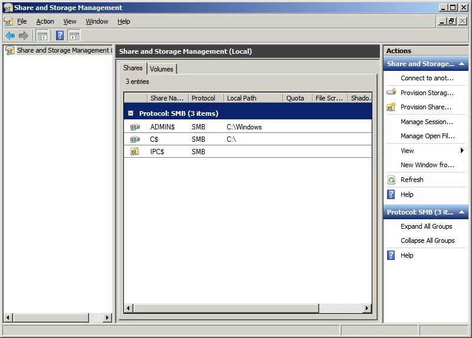Viewport: 472px width, 338px height.
Task: Restore the inner MMC child window
Action: [x=451, y=21]
